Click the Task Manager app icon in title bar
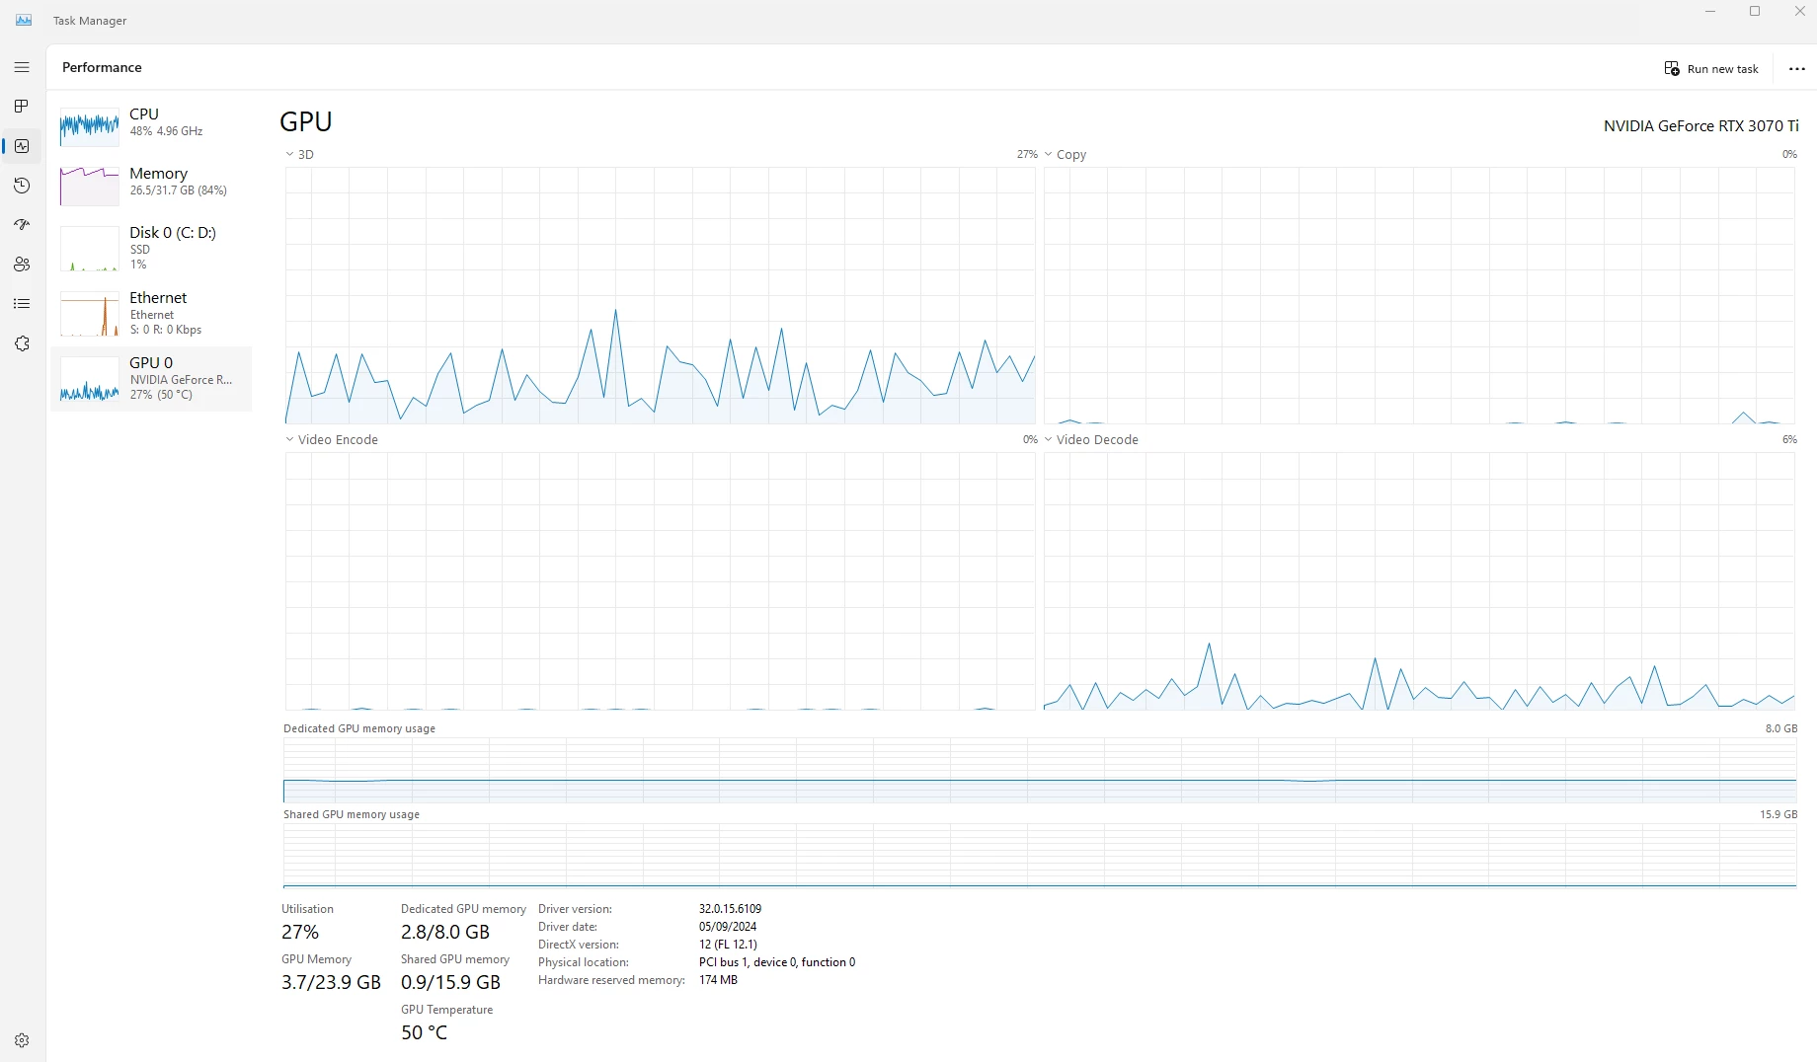The height and width of the screenshot is (1062, 1817). coord(24,20)
